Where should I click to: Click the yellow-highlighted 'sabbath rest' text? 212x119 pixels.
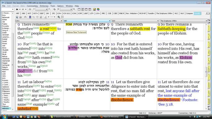click(140, 29)
